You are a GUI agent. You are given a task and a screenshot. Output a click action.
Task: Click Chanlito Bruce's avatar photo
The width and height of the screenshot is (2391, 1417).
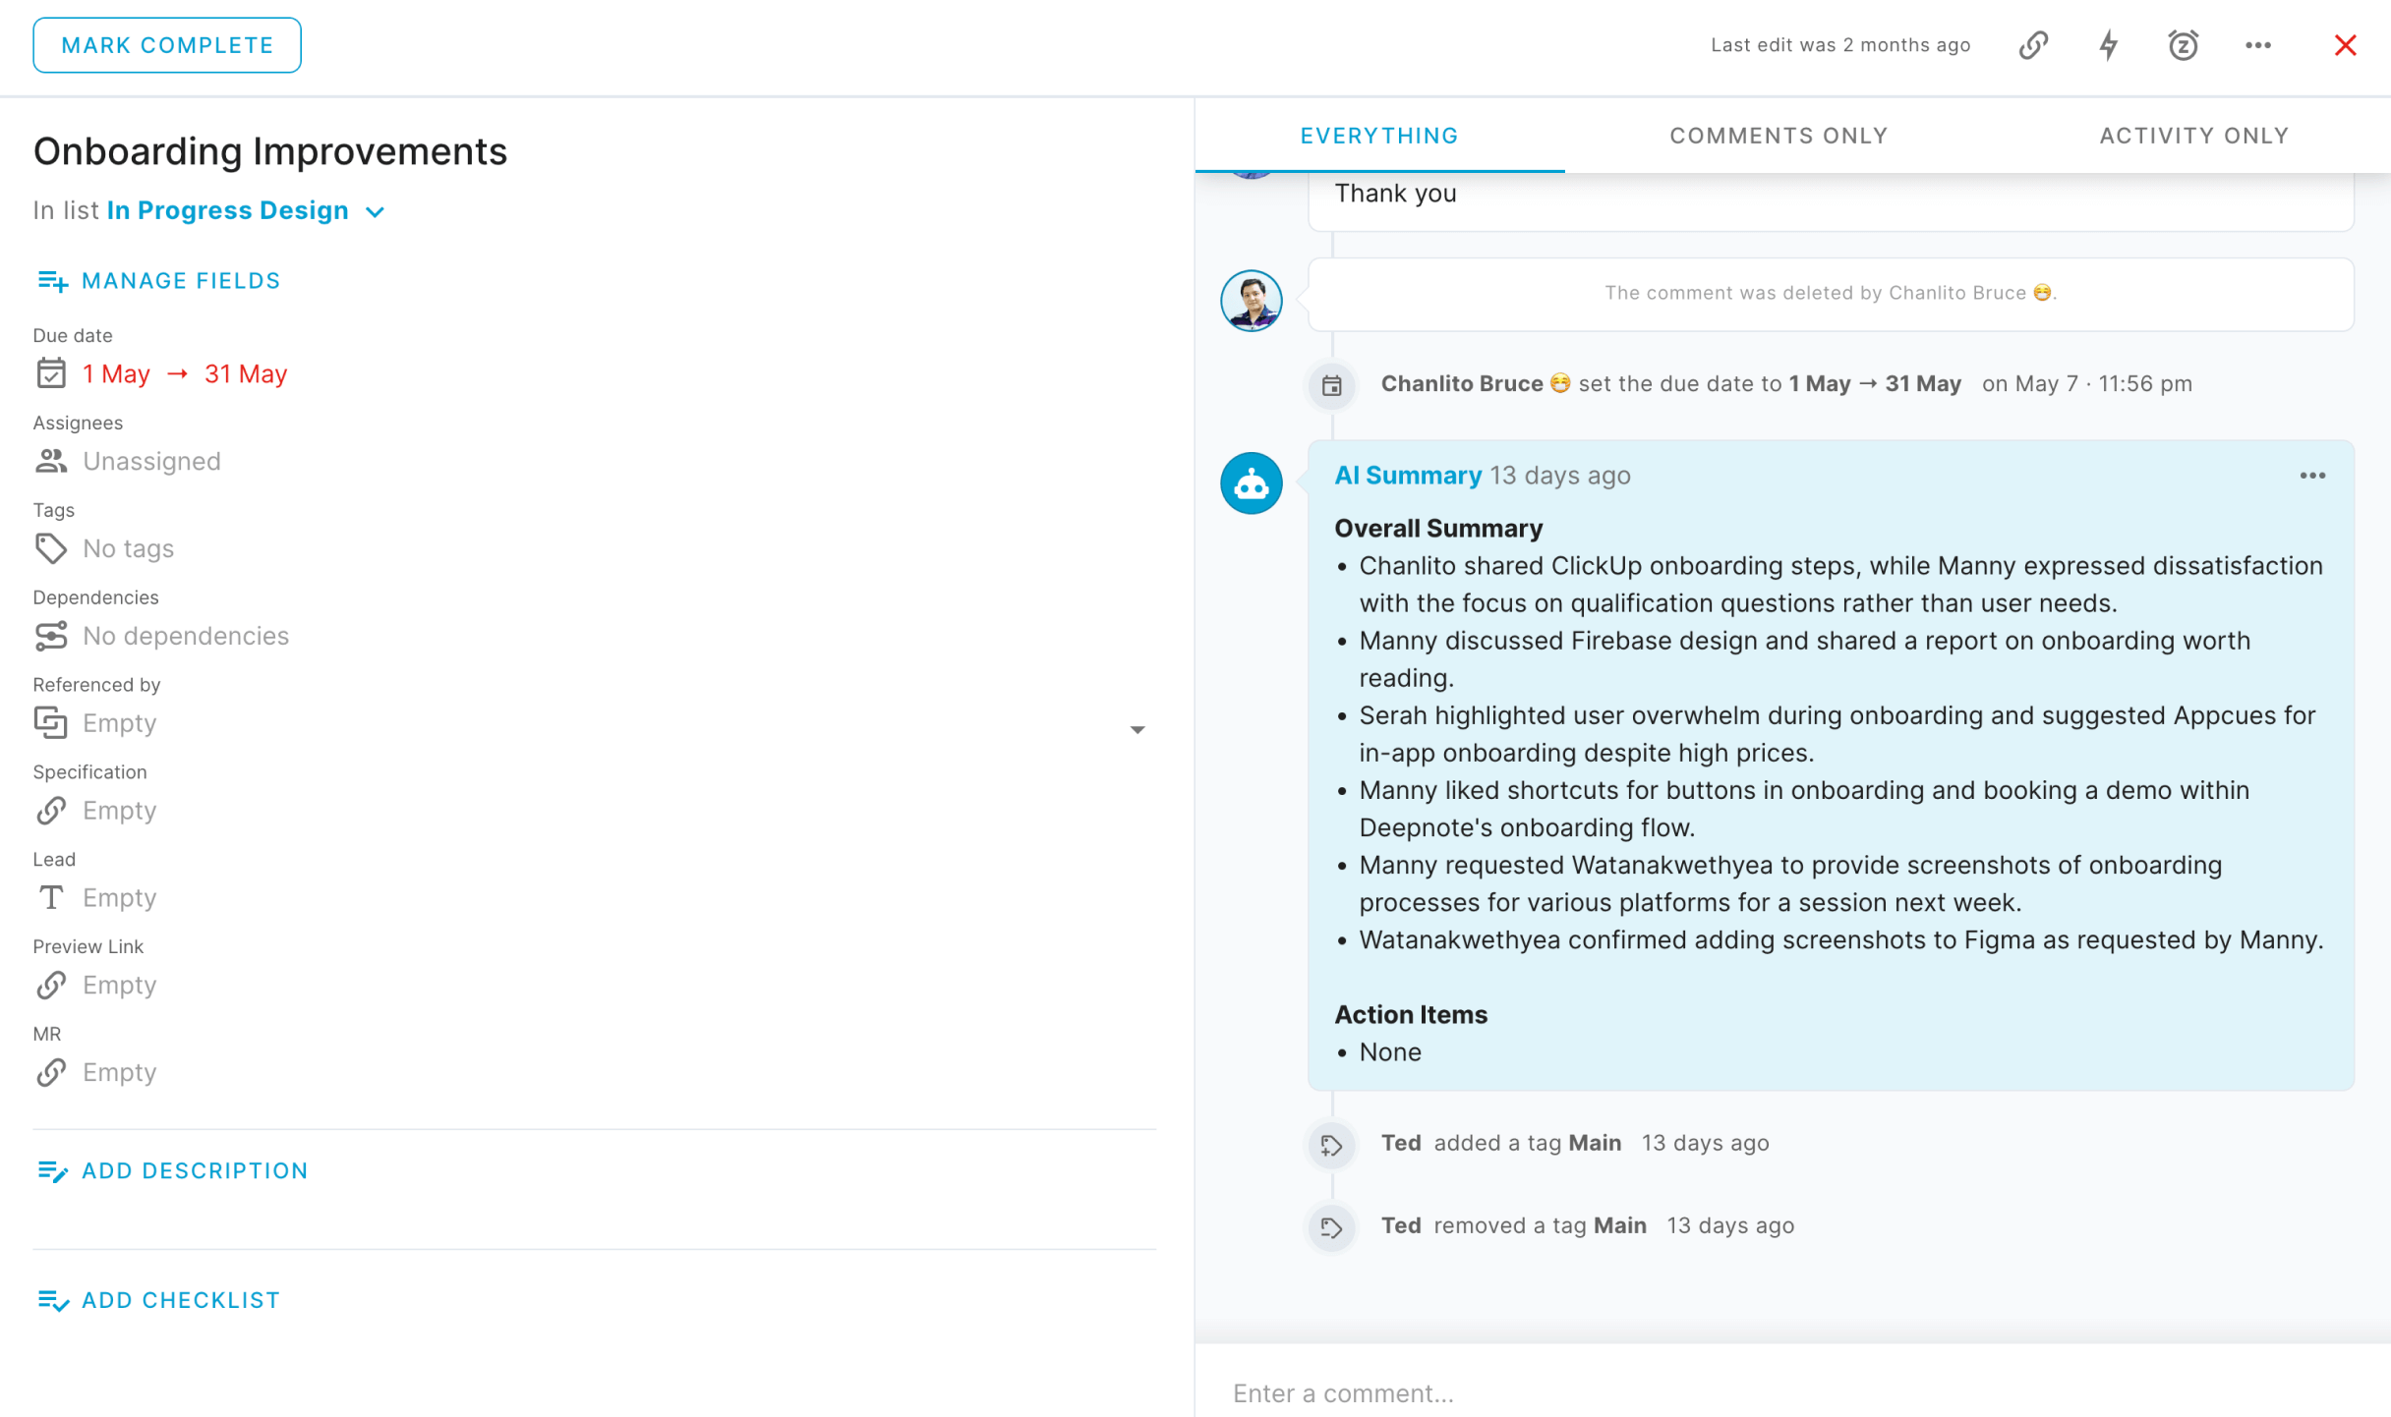(1251, 301)
